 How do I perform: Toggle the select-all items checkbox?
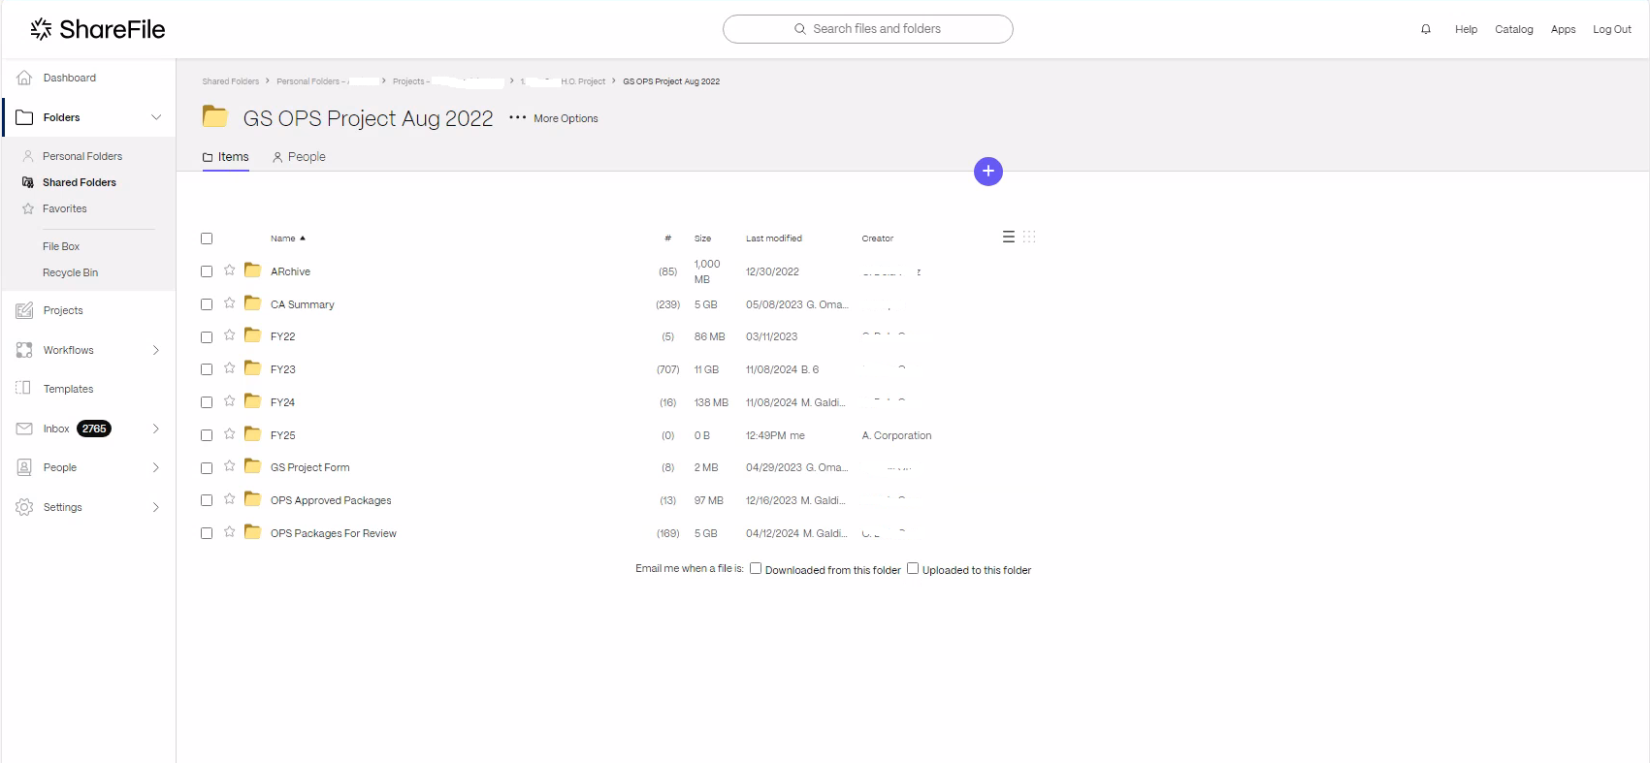(x=207, y=238)
